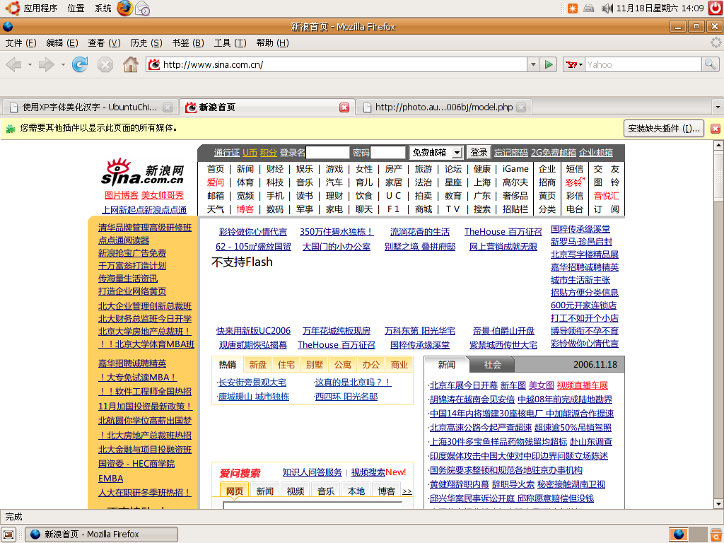Open the 工具 (T) menu

[x=230, y=43]
